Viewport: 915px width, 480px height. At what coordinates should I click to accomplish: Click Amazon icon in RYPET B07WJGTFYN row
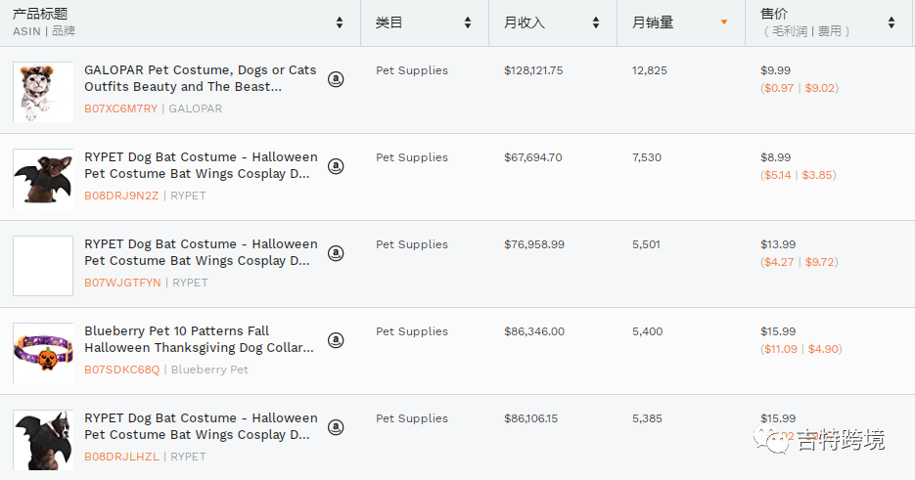[336, 253]
